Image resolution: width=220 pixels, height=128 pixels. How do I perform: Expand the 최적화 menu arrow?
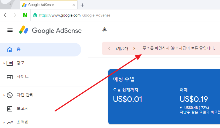[4, 123]
